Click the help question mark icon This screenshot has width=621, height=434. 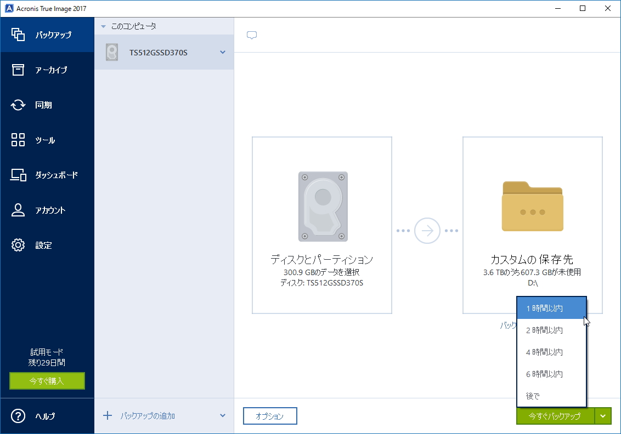pyautogui.click(x=18, y=416)
